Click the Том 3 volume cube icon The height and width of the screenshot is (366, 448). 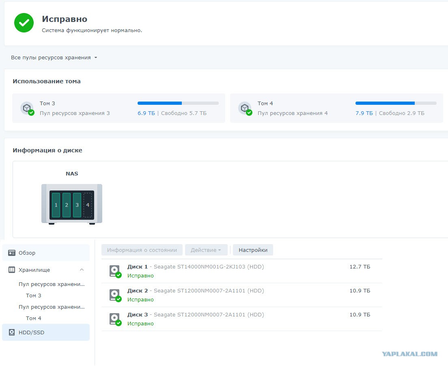(x=27, y=108)
